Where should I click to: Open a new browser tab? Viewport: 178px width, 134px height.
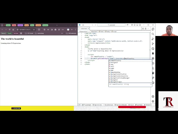[x=57, y=25]
